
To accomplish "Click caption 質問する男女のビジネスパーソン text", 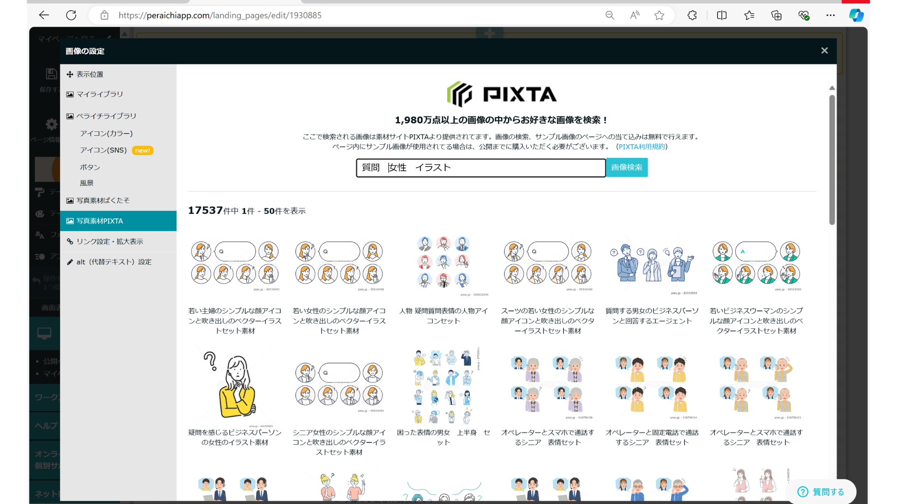I will pyautogui.click(x=652, y=316).
